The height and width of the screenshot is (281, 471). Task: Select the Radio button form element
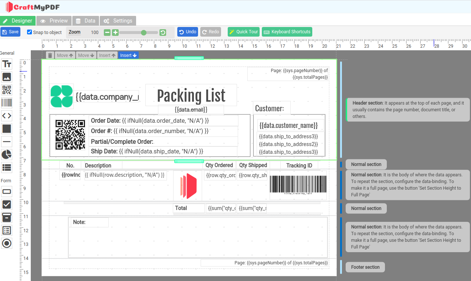(6, 243)
